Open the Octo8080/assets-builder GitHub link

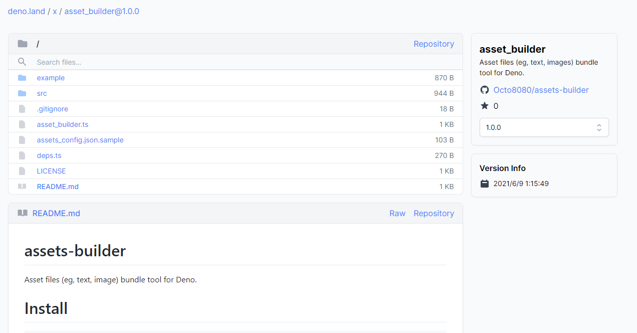(x=541, y=90)
